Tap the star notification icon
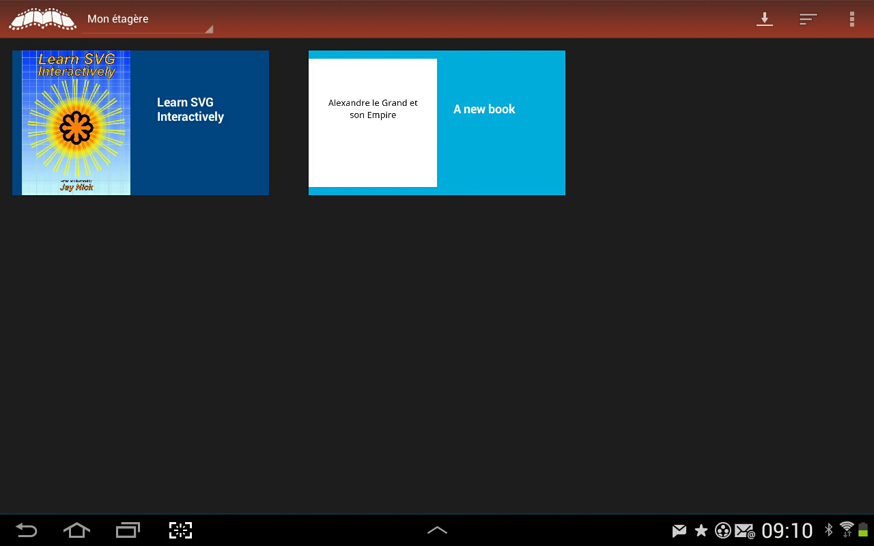874x546 pixels. tap(701, 531)
